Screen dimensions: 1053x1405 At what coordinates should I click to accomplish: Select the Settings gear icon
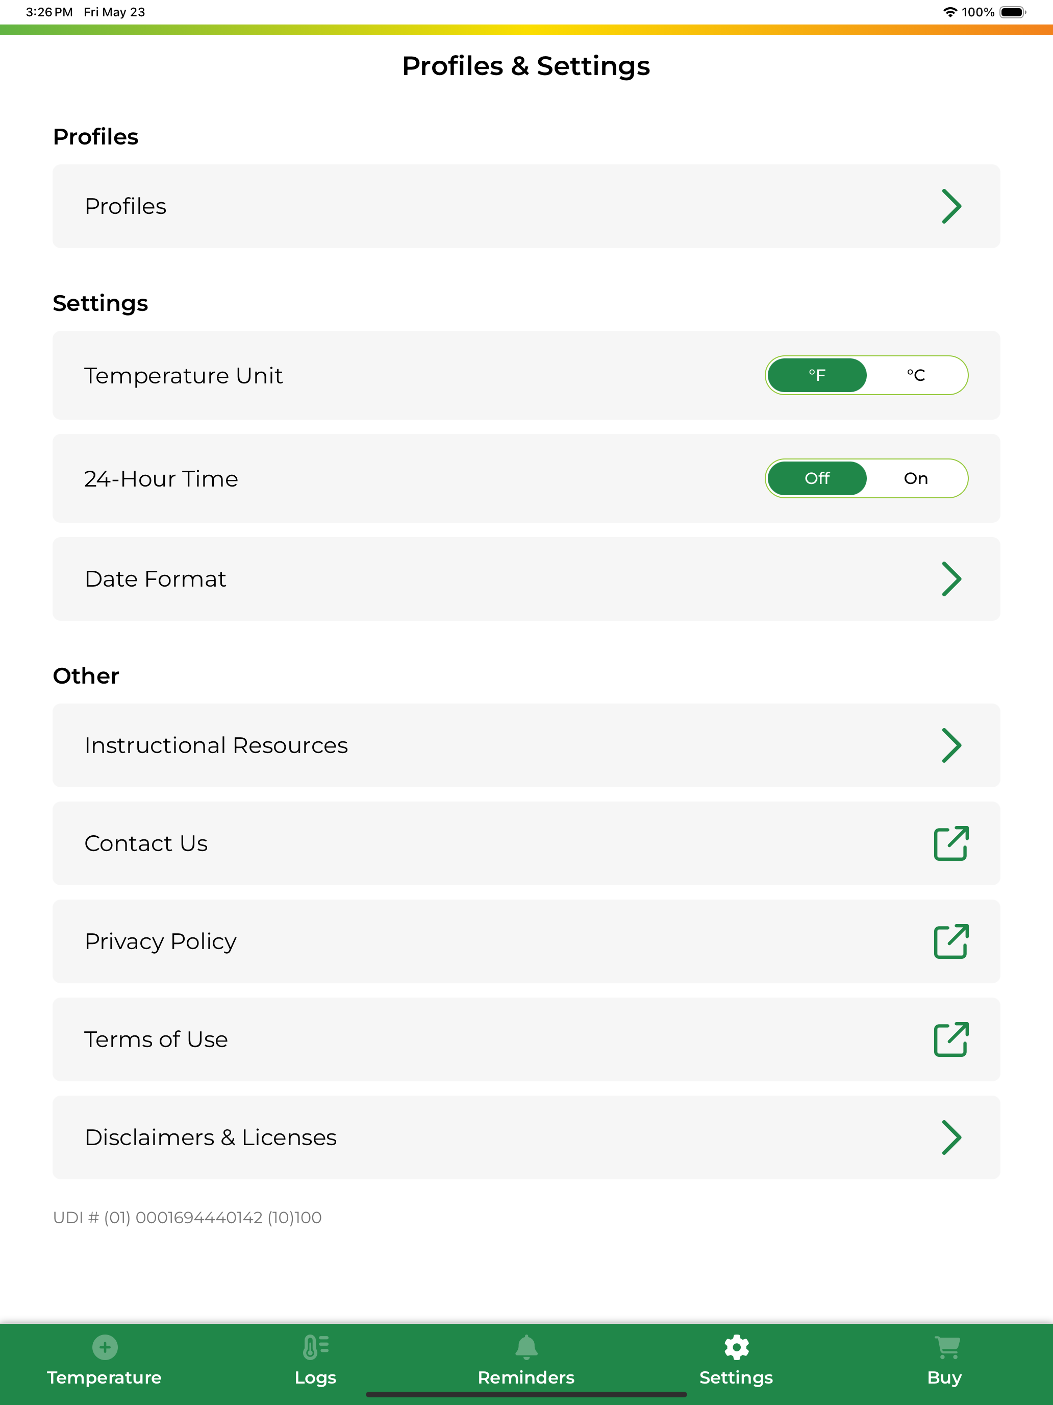coord(736,1347)
